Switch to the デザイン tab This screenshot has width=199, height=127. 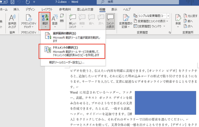(30, 9)
